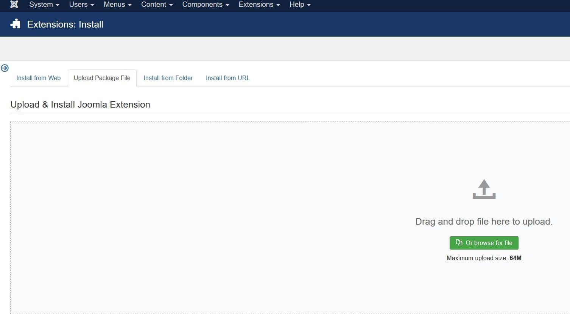Click the Joomla logo icon

(x=14, y=5)
